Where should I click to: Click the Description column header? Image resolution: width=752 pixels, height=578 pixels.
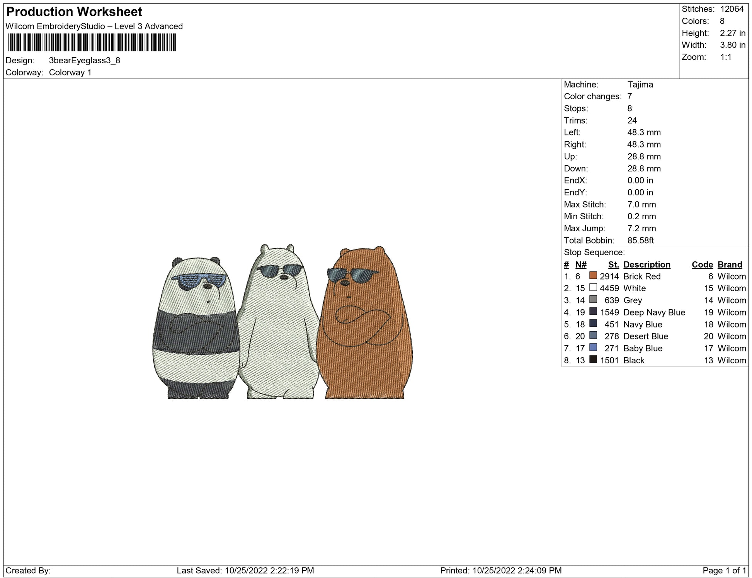pyautogui.click(x=647, y=264)
